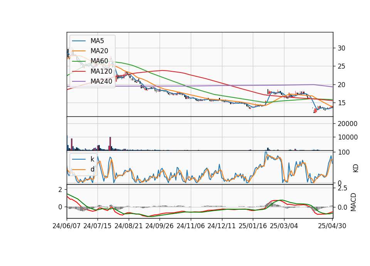Click the MACD left axis value 2

[61, 190]
